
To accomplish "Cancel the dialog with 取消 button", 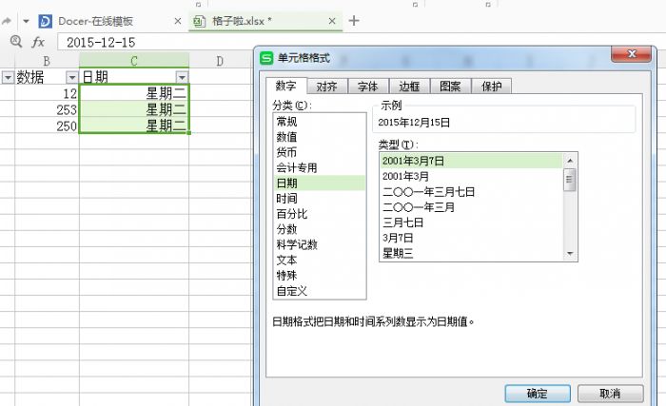I will coord(611,394).
